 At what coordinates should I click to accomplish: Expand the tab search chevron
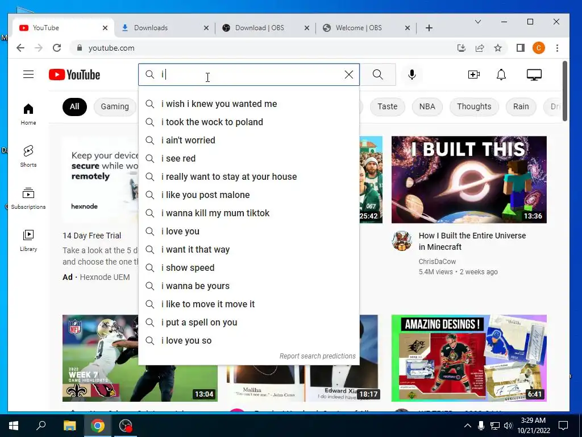(478, 22)
